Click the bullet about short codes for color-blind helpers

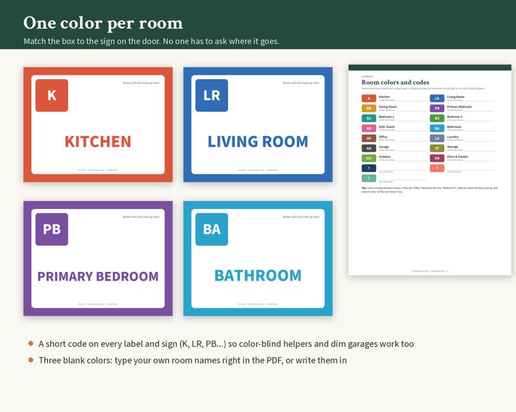pyautogui.click(x=226, y=344)
